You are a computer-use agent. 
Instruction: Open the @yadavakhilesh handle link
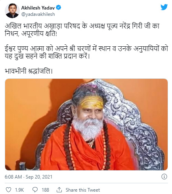click(38, 14)
